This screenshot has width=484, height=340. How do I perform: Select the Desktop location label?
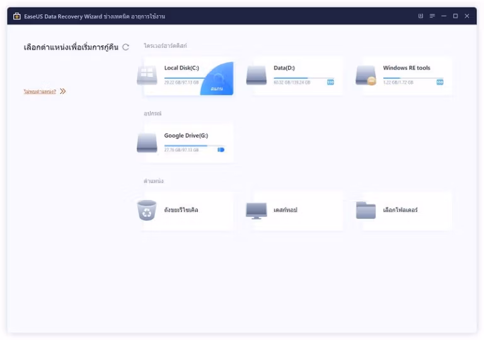coord(285,210)
